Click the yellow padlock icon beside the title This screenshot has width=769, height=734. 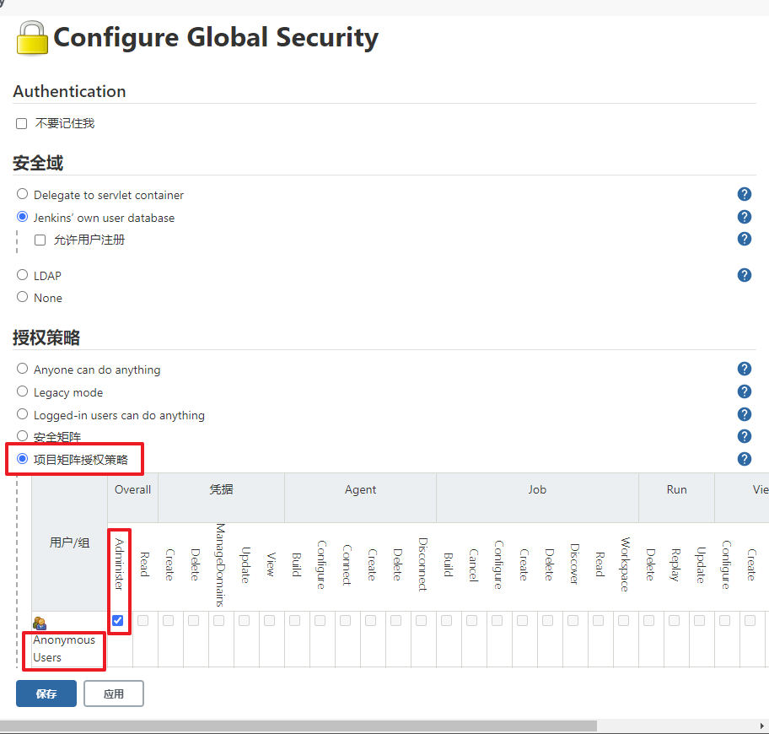32,38
